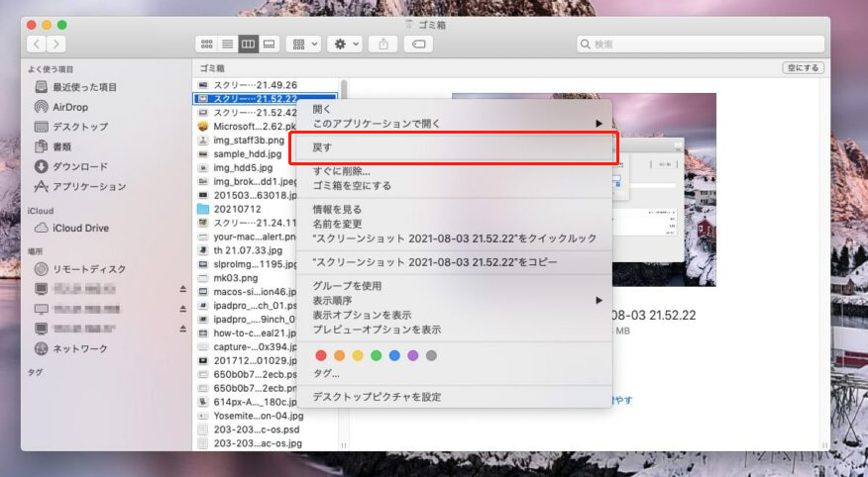Select the 20210712 folder
The height and width of the screenshot is (477, 868).
point(246,209)
